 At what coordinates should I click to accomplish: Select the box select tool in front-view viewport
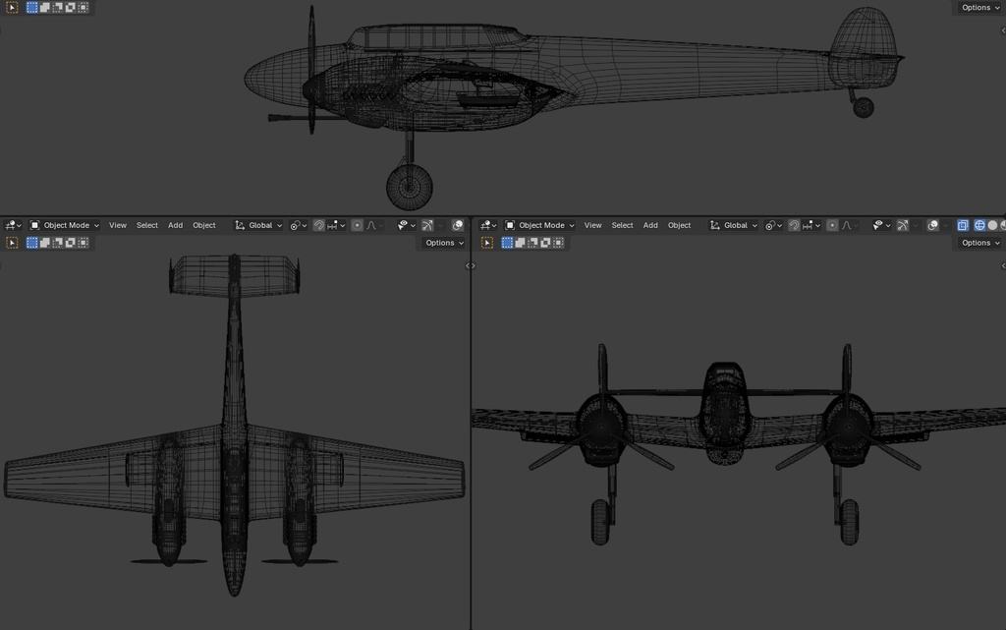pyautogui.click(x=487, y=243)
